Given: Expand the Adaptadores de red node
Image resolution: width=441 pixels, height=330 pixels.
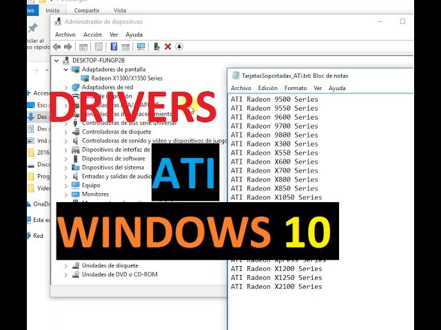Looking at the screenshot, I should 67,87.
